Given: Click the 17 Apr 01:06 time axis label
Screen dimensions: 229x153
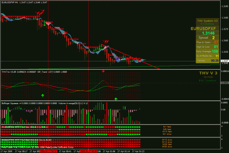Looking at the screenshot, I should [x=109, y=152].
